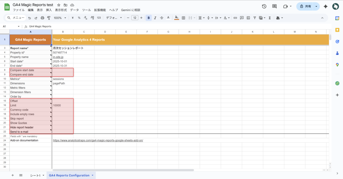The width and height of the screenshot is (343, 179).
Task: Select the paint format tool
Action: point(49,18)
